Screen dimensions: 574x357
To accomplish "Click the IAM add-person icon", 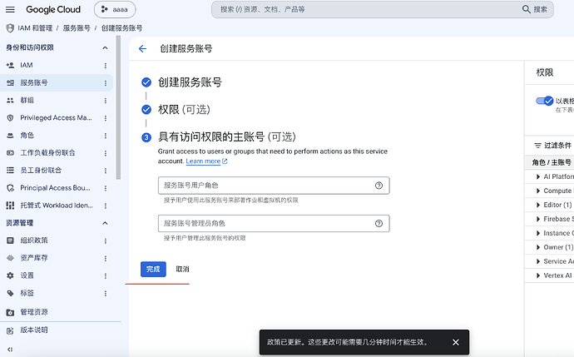I will [x=10, y=65].
